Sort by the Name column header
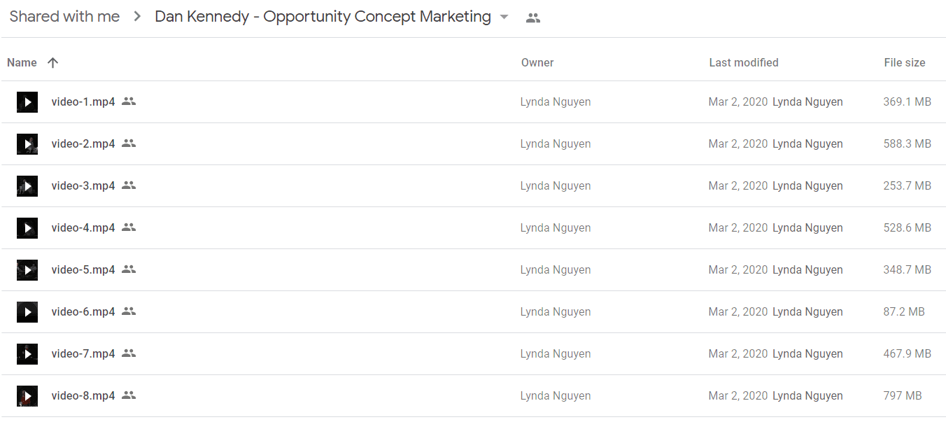Viewport: 946px width, 422px height. point(22,62)
